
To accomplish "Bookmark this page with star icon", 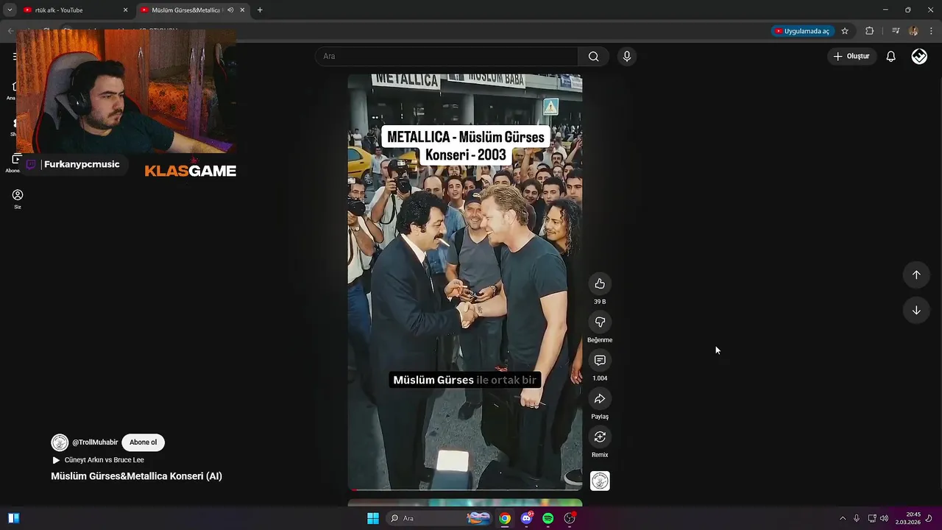I will click(x=845, y=31).
